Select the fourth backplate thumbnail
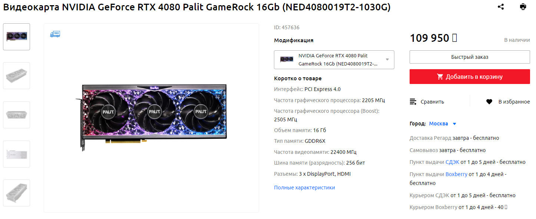 (17, 154)
